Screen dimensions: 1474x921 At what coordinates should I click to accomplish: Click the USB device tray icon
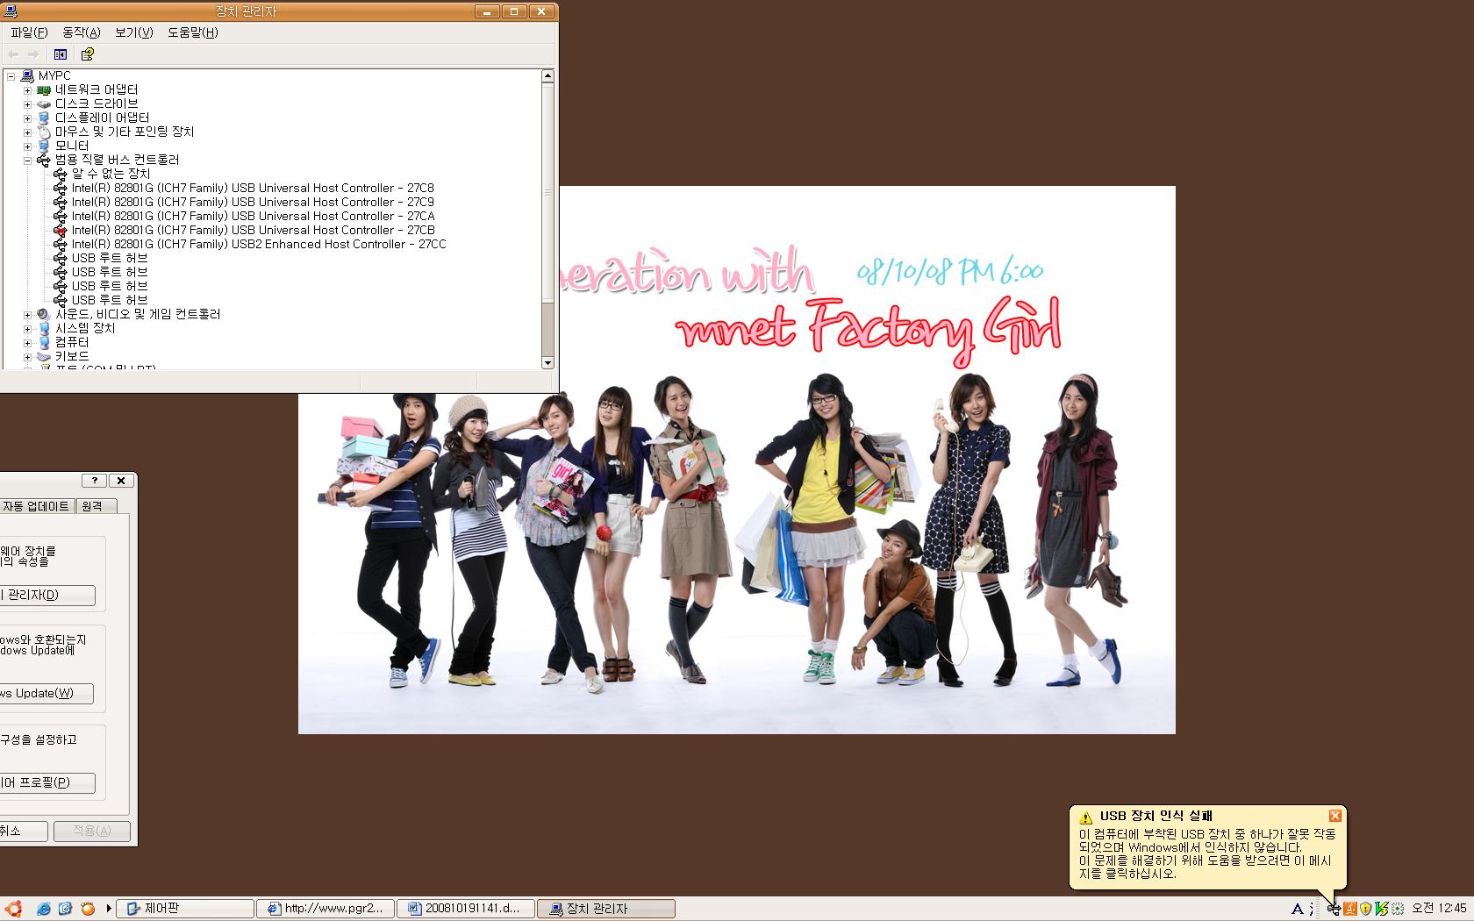coord(1334,909)
